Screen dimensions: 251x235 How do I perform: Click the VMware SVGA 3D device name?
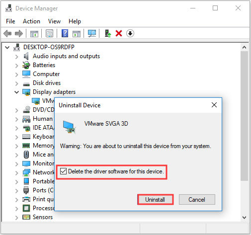pos(106,124)
